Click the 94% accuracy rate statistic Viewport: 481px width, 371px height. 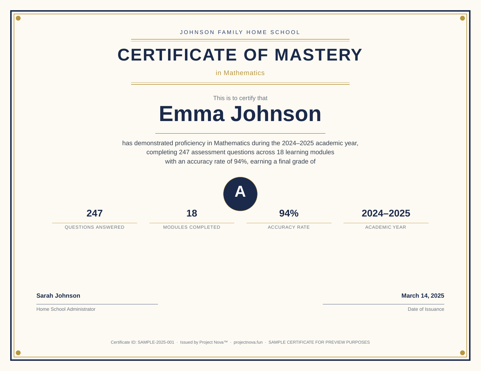point(289,213)
